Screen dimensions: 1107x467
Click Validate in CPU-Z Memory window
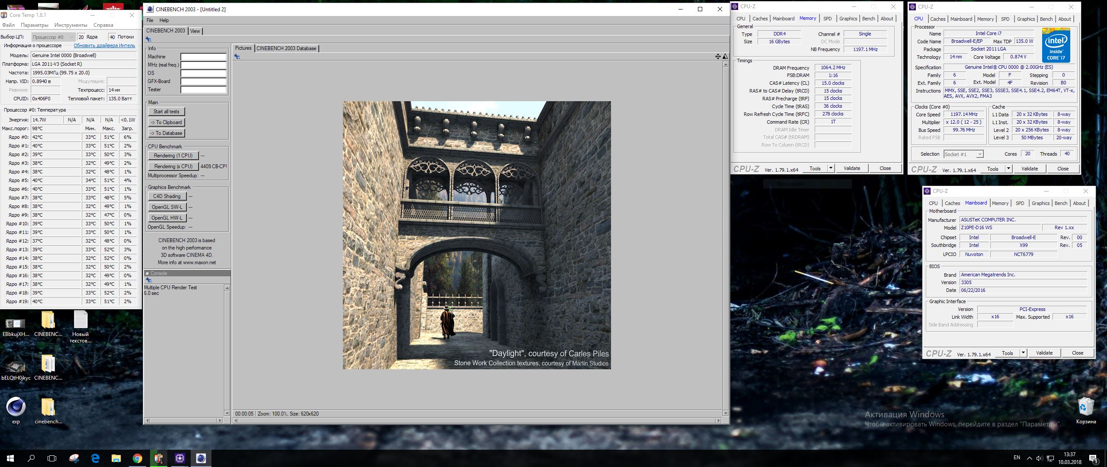[x=852, y=168]
